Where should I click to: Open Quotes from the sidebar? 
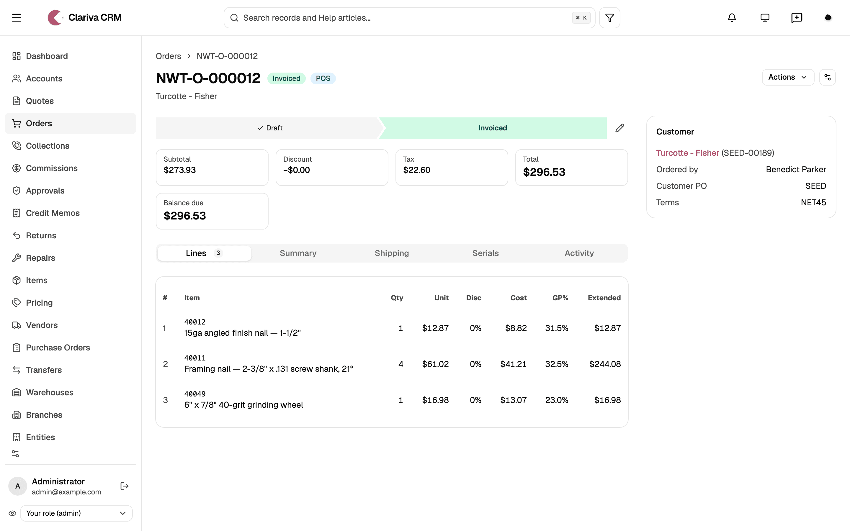pos(70,101)
